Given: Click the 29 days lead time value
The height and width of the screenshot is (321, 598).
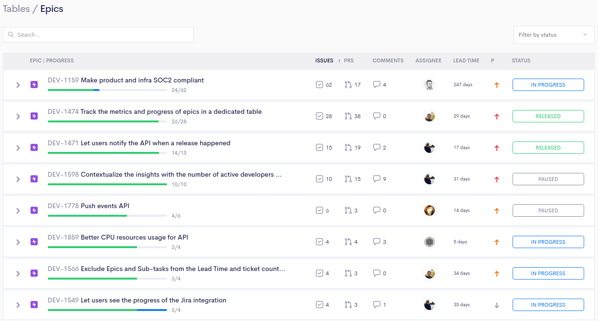Looking at the screenshot, I should [x=462, y=116].
